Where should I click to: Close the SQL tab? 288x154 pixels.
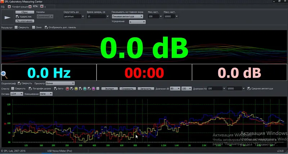9,6
